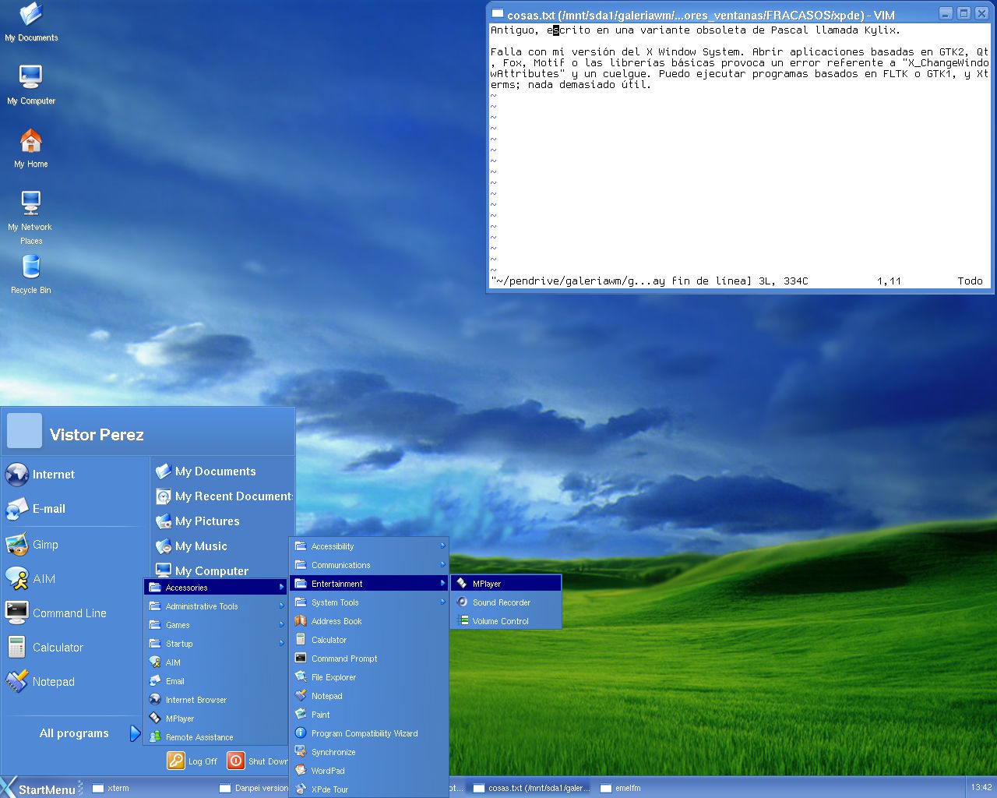
Task: Open Volume Control in the Entertainment submenu
Action: (506, 620)
